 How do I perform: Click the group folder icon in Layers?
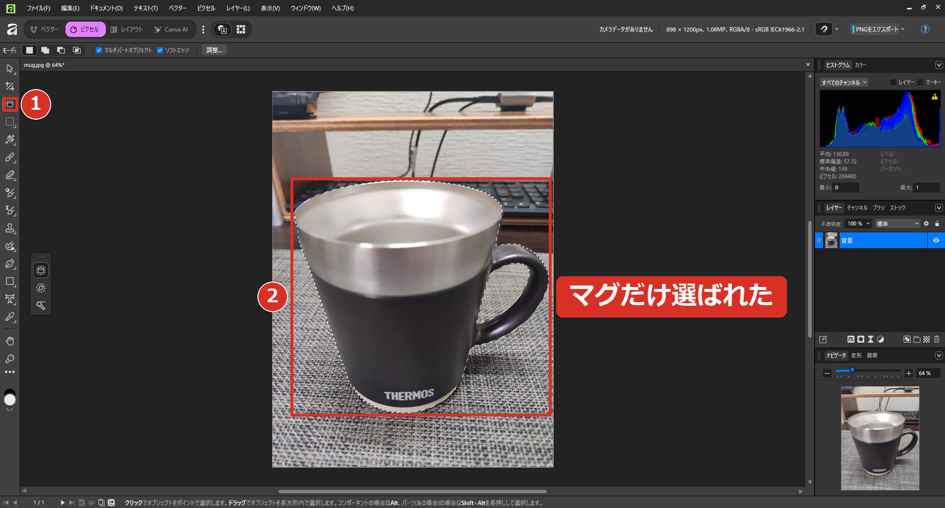[916, 339]
